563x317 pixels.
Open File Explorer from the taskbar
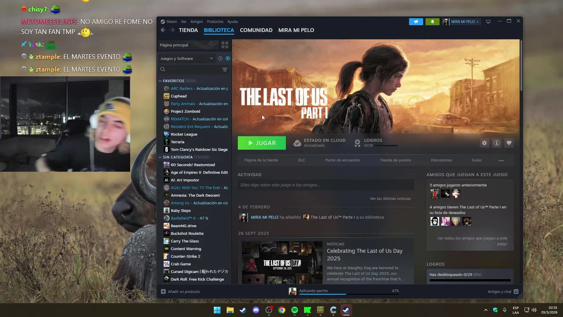(230, 310)
